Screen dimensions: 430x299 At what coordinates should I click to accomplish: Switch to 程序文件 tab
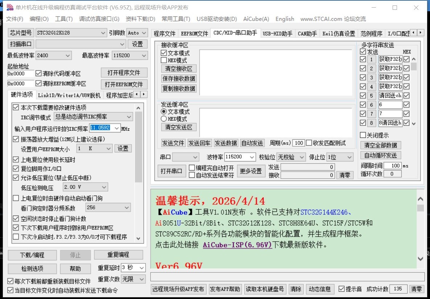[x=164, y=33]
